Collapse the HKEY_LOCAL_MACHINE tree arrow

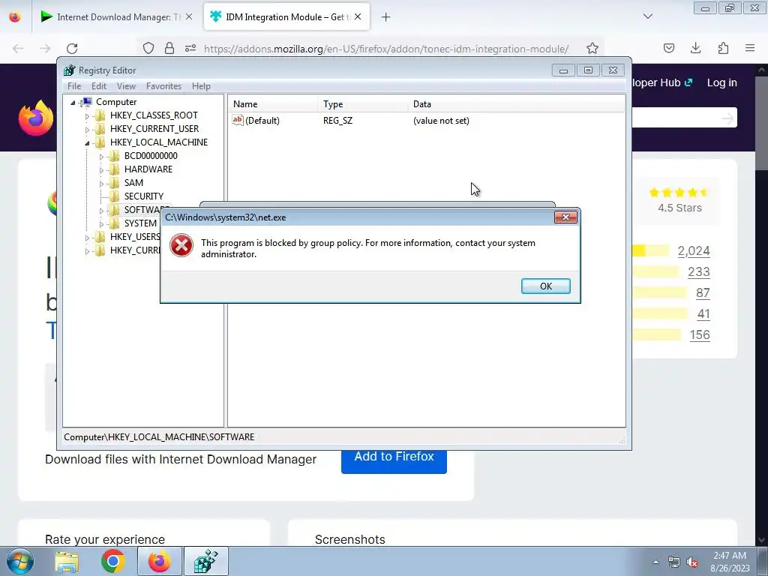coord(87,143)
